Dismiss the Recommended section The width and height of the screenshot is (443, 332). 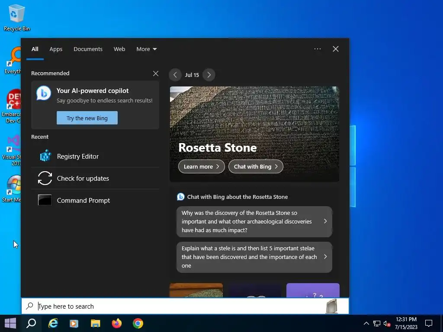click(156, 73)
